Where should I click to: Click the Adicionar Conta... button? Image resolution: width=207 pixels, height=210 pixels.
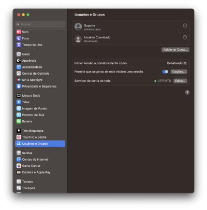coord(175,50)
